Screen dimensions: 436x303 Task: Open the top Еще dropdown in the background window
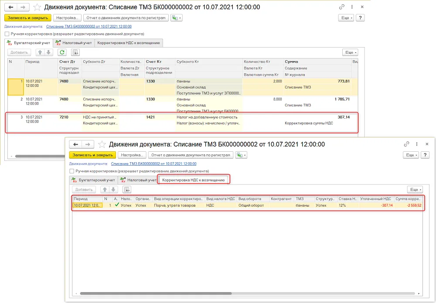(x=346, y=18)
